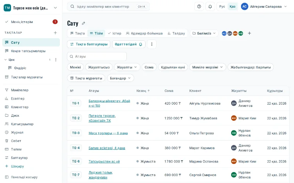294x183 pixels.
Task: Open notifications bell icon
Action: (210, 7)
